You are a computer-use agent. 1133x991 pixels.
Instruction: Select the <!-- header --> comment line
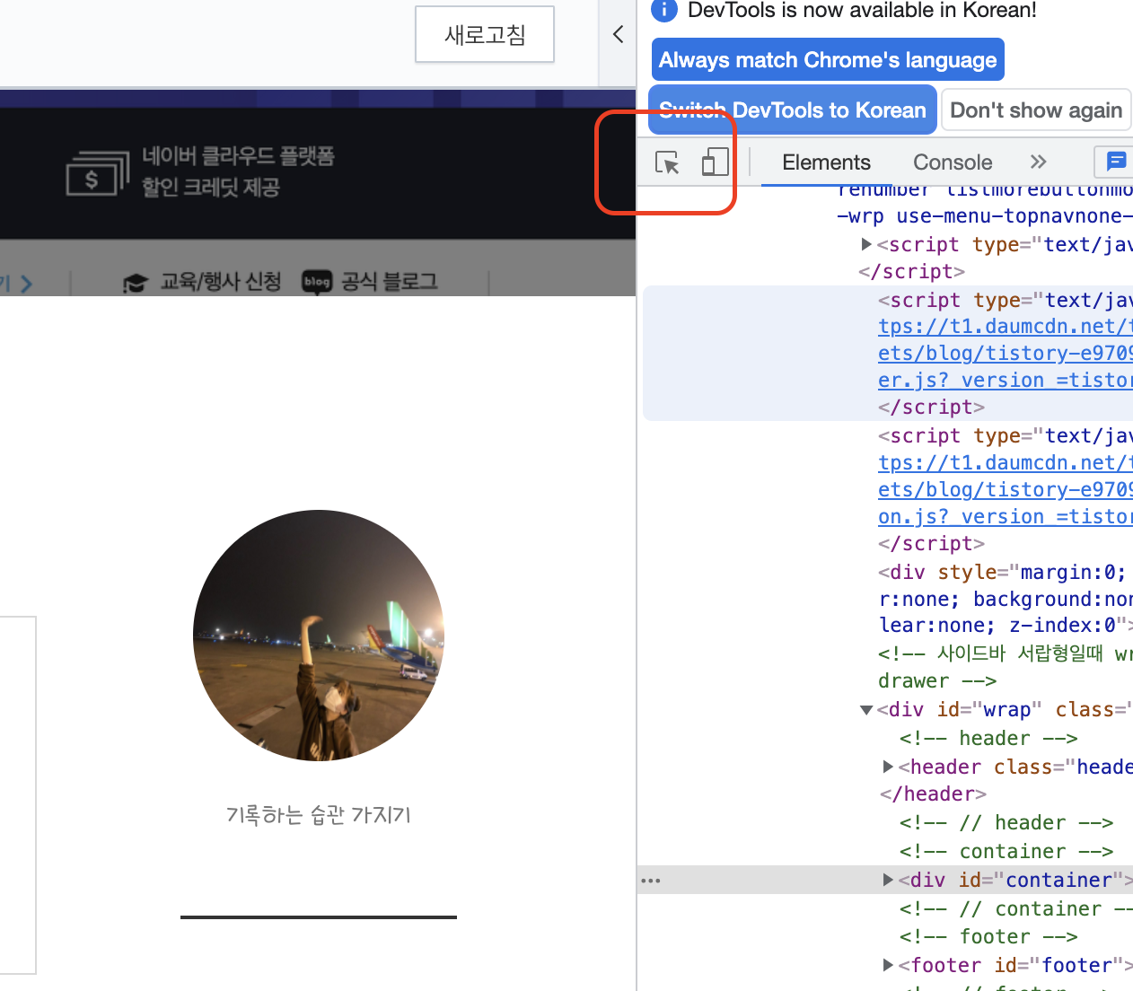(988, 738)
